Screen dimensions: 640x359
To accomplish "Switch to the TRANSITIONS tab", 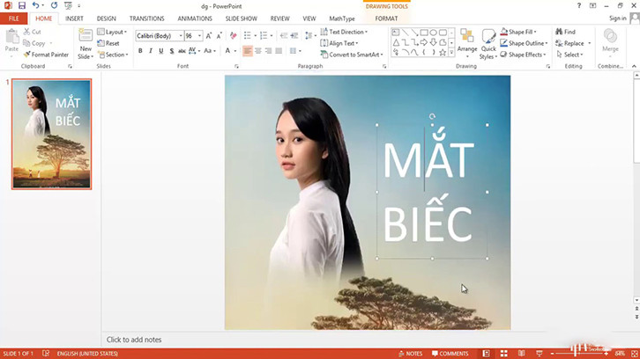I will tap(147, 18).
